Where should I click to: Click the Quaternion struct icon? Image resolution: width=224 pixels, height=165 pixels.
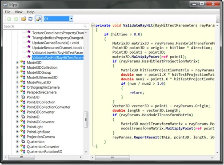pos(23,141)
